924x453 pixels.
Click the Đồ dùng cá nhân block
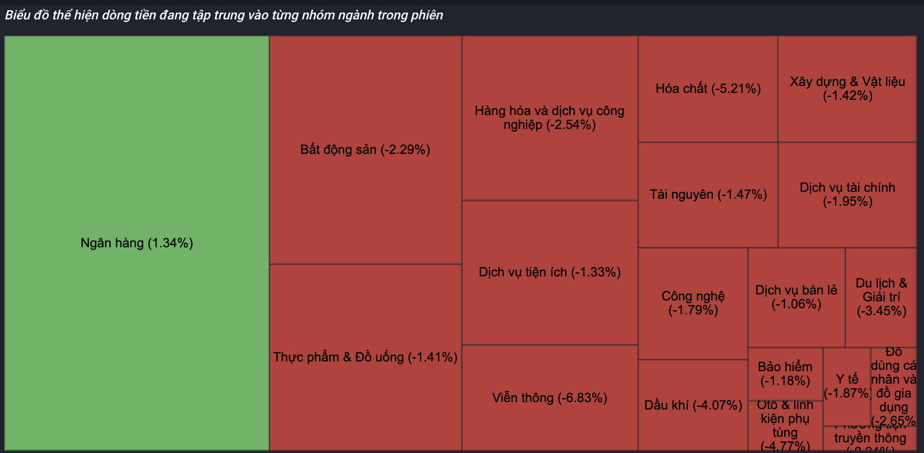pos(893,386)
